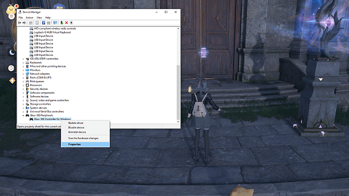Click the Network adapters category icon
This screenshot has width=349, height=196.
pos(27,74)
